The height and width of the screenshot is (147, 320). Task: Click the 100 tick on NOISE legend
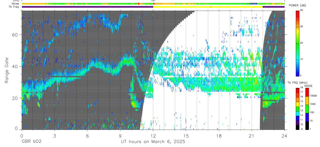[x=312, y=113]
